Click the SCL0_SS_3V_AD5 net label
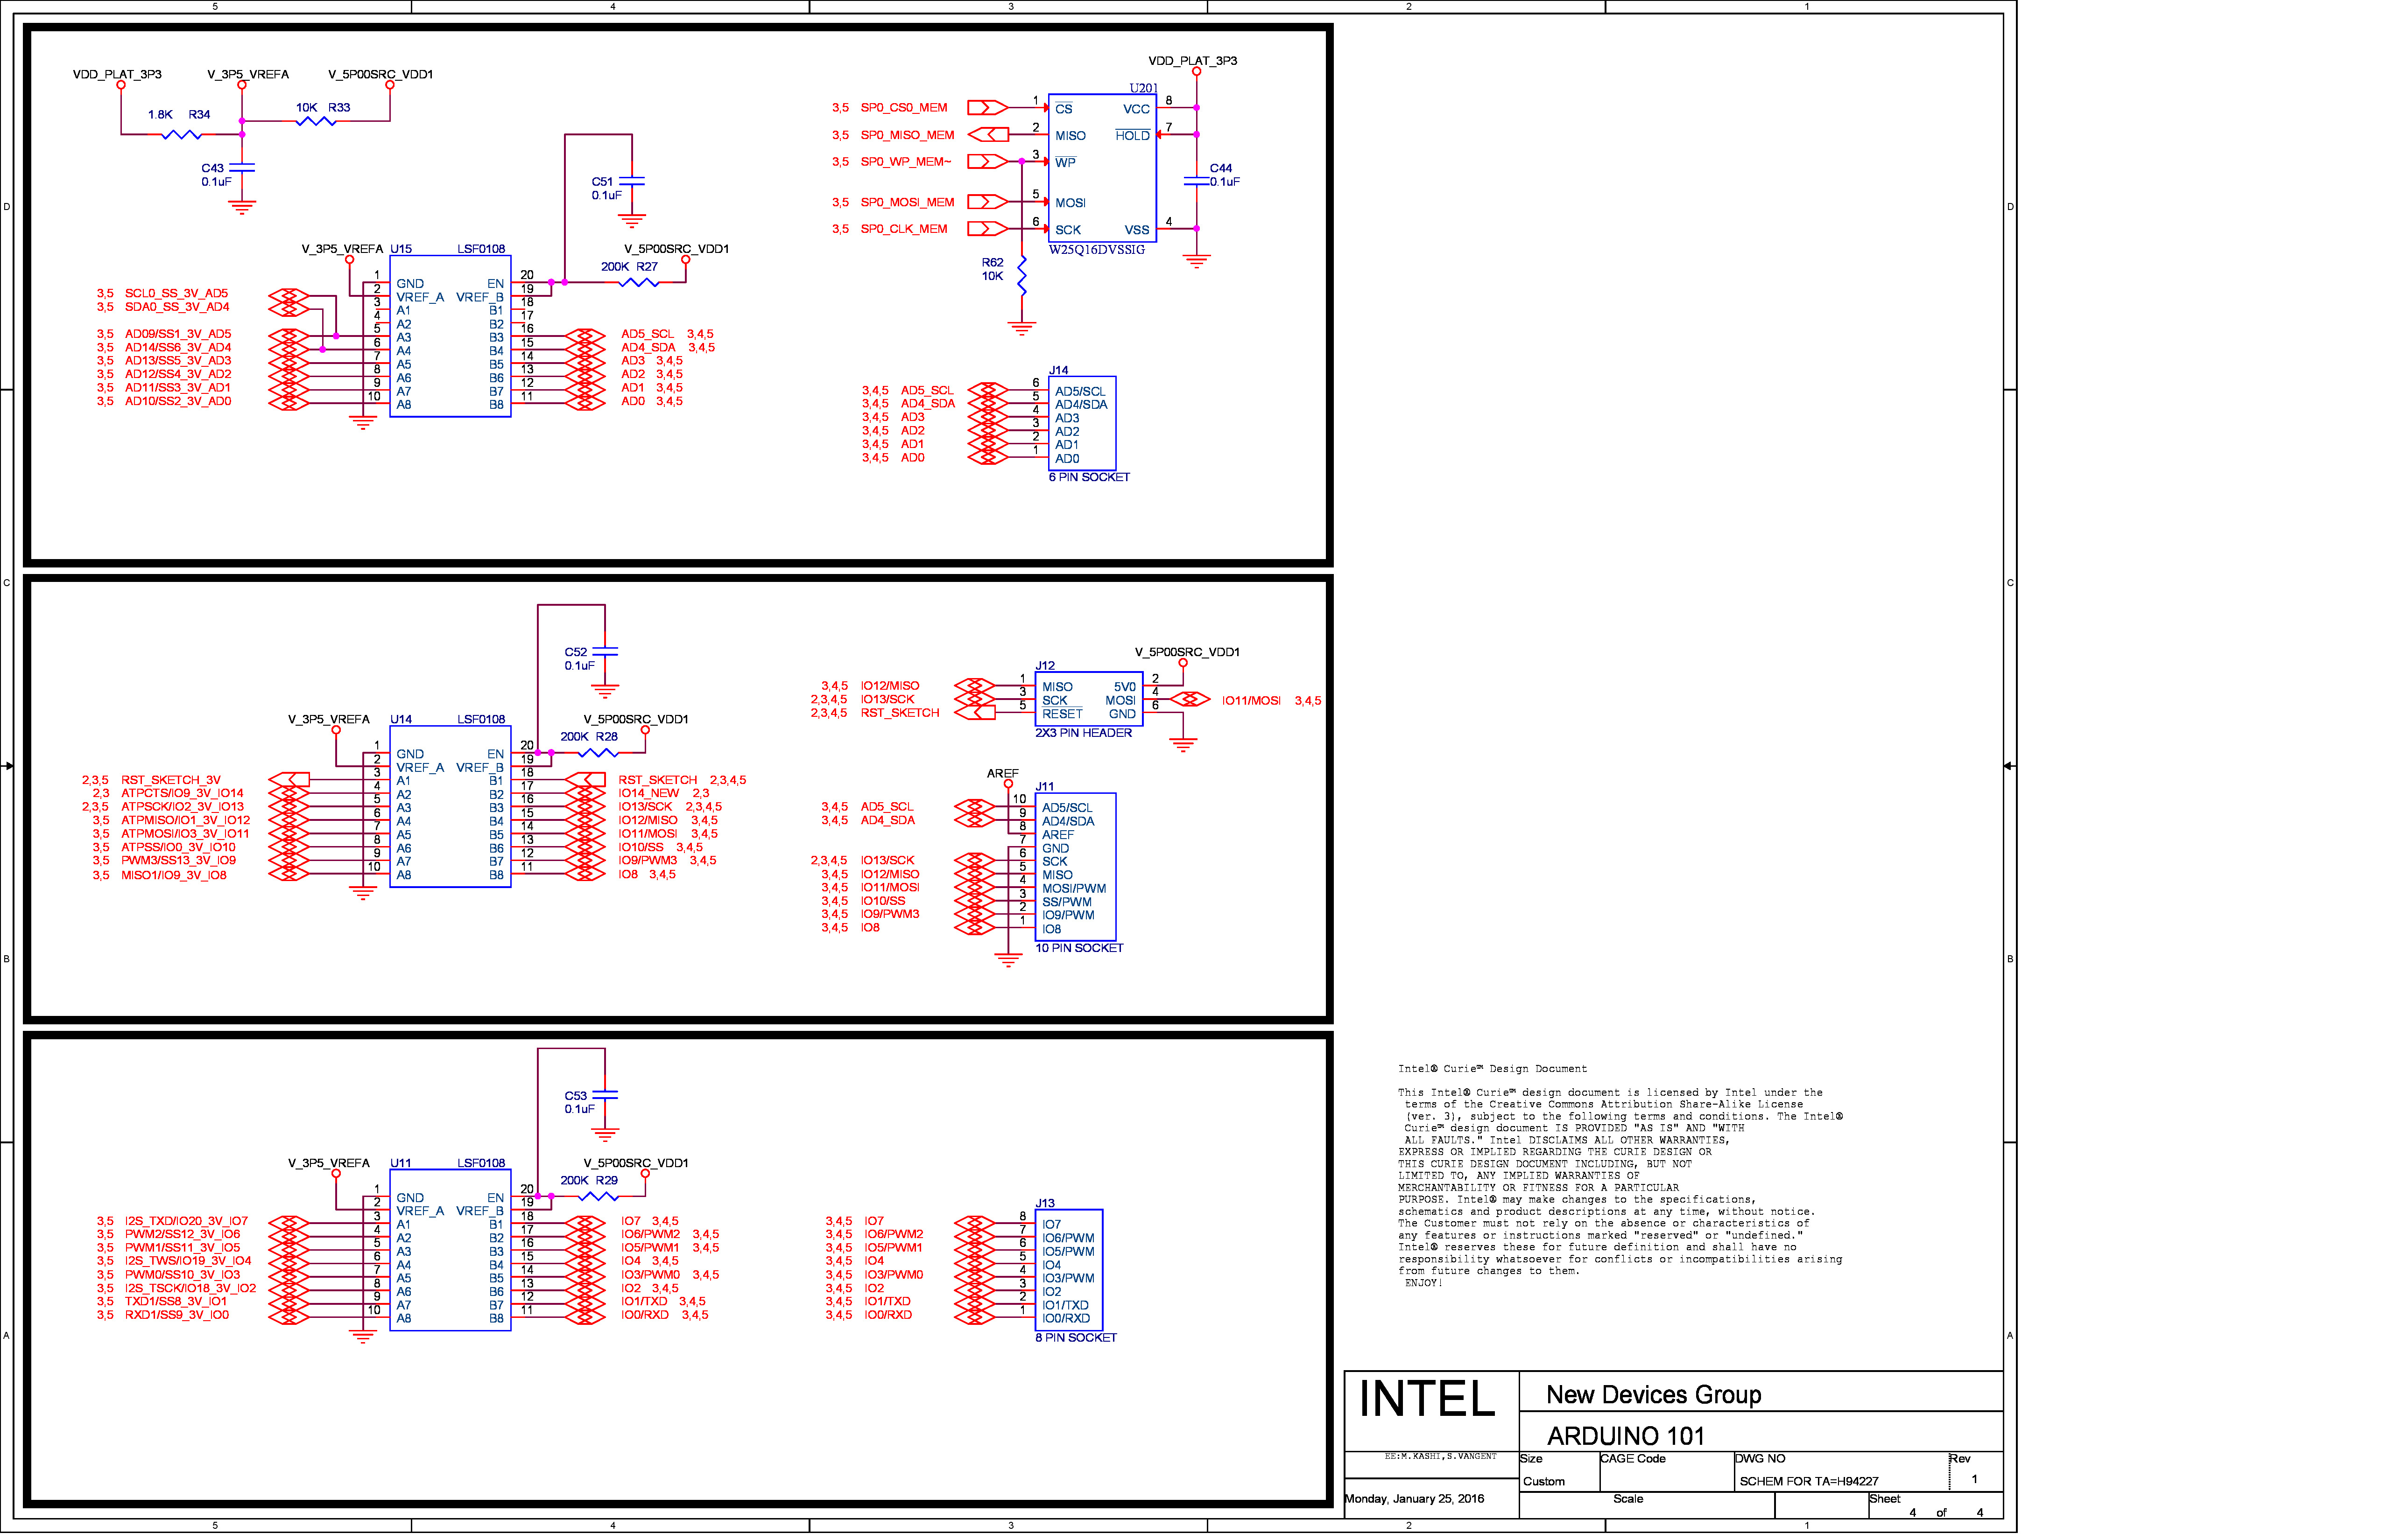This screenshot has height=1540, width=2381. tap(177, 295)
